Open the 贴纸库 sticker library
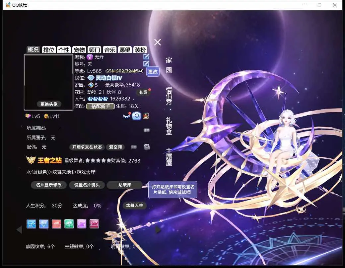 [x=125, y=185]
